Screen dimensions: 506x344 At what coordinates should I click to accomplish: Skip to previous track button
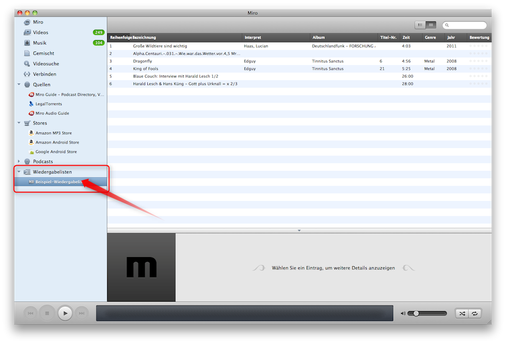point(30,313)
